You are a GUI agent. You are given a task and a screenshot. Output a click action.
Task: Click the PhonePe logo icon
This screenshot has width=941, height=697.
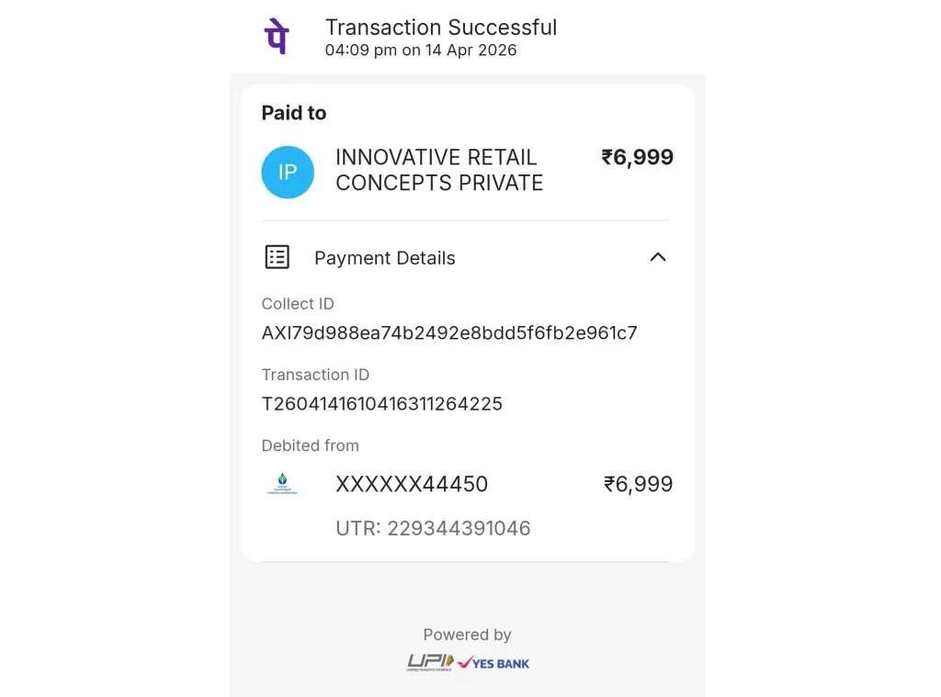pos(277,38)
